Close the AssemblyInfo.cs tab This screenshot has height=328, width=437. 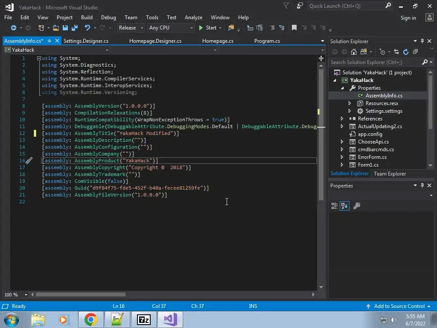click(57, 41)
